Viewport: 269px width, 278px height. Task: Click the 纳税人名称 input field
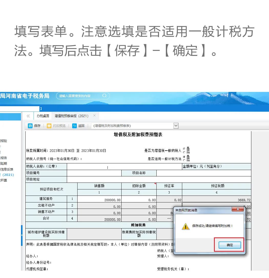tap(124, 166)
